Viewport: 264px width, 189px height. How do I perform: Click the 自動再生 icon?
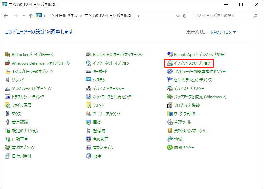tap(7, 139)
